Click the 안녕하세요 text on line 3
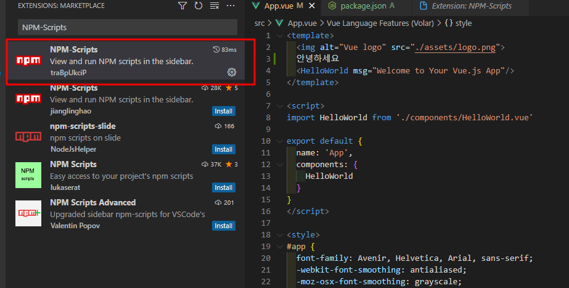569x288 pixels. pyautogui.click(x=317, y=59)
